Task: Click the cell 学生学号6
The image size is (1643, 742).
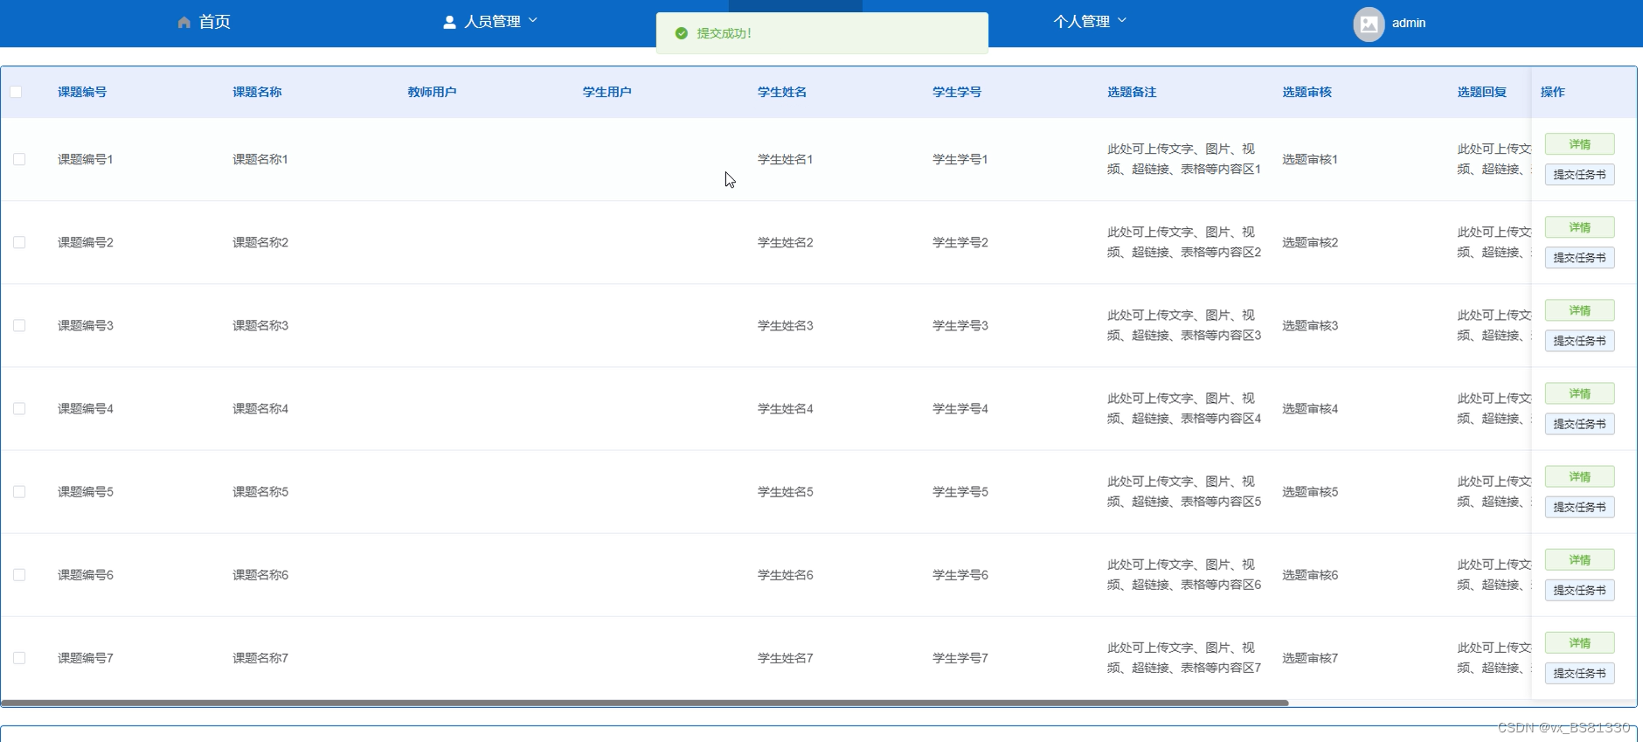Action: [960, 574]
